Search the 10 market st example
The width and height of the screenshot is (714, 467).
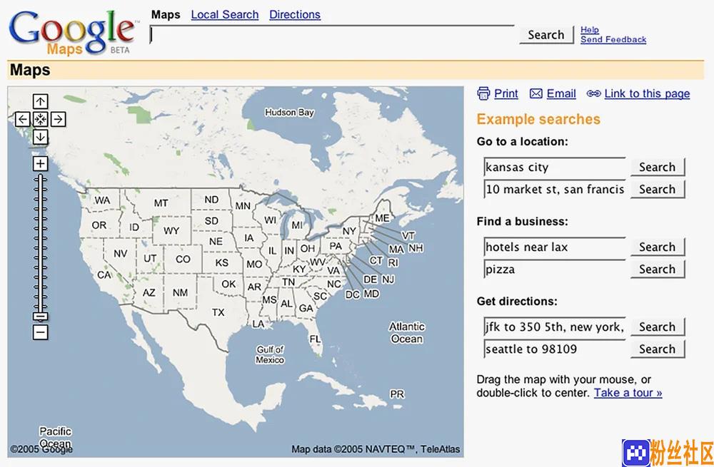tap(658, 189)
